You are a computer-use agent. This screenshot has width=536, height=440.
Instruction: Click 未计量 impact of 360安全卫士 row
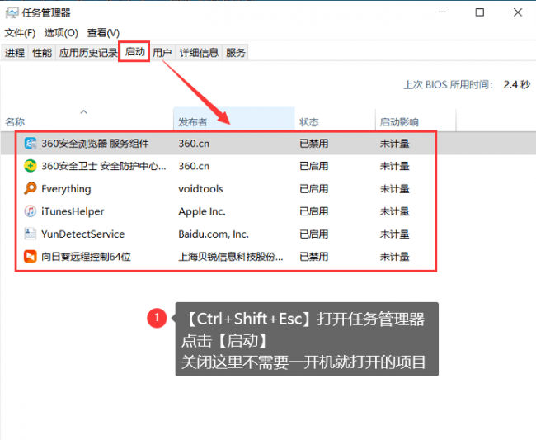point(394,166)
